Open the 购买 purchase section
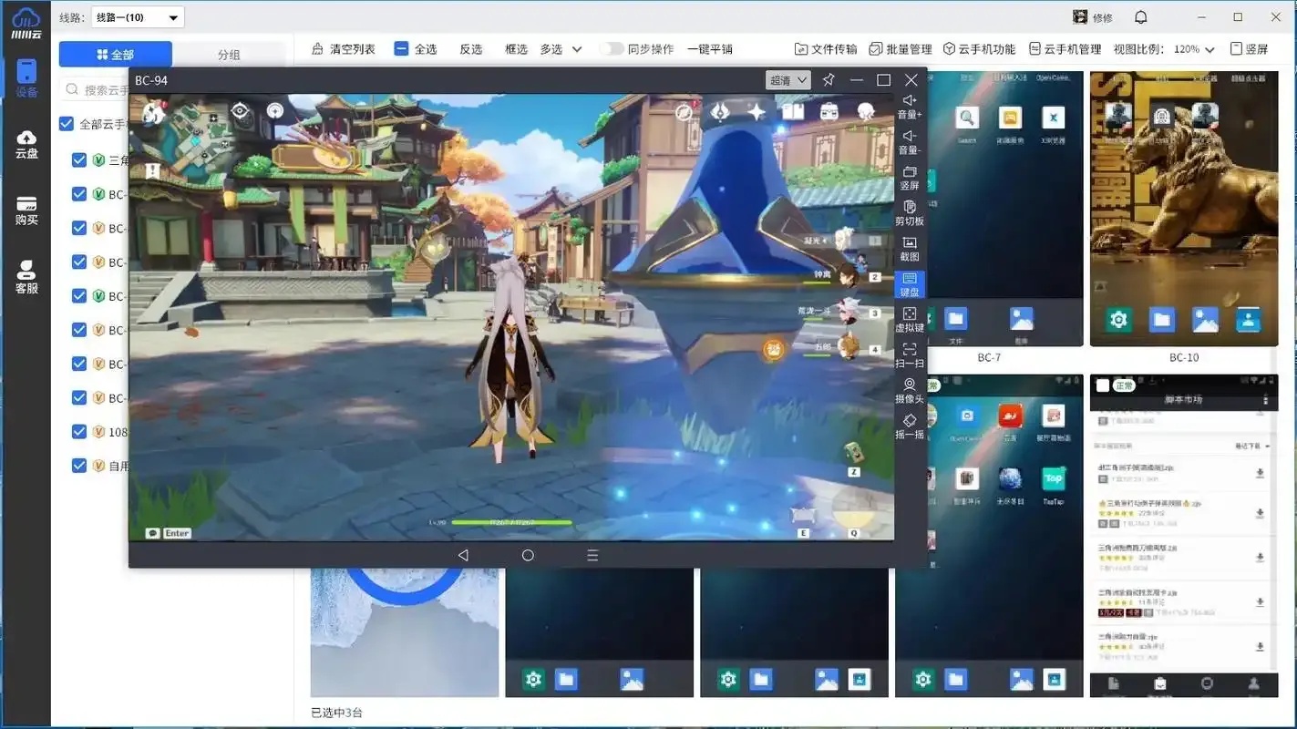 pyautogui.click(x=26, y=210)
